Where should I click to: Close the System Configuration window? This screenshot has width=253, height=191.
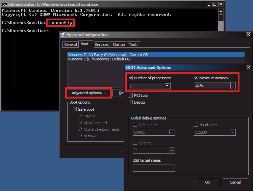click(249, 35)
